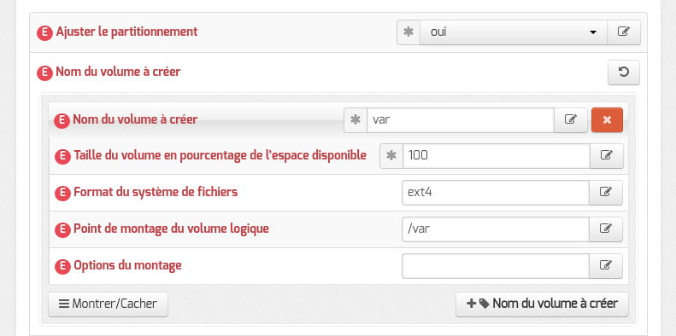
Task: Click the E badge beside Ajuster le partitionnement
Action: click(x=44, y=32)
